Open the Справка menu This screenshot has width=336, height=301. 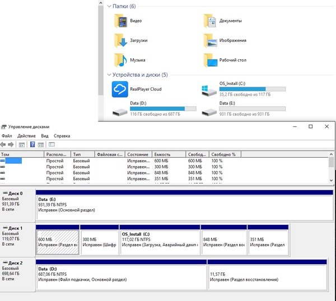coord(62,136)
